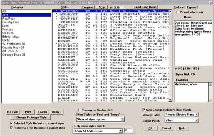Select the CROSWIND style row
Viewport: 214px width, 136px height.
111,87
